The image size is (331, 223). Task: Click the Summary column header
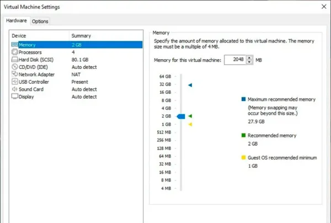106,36
